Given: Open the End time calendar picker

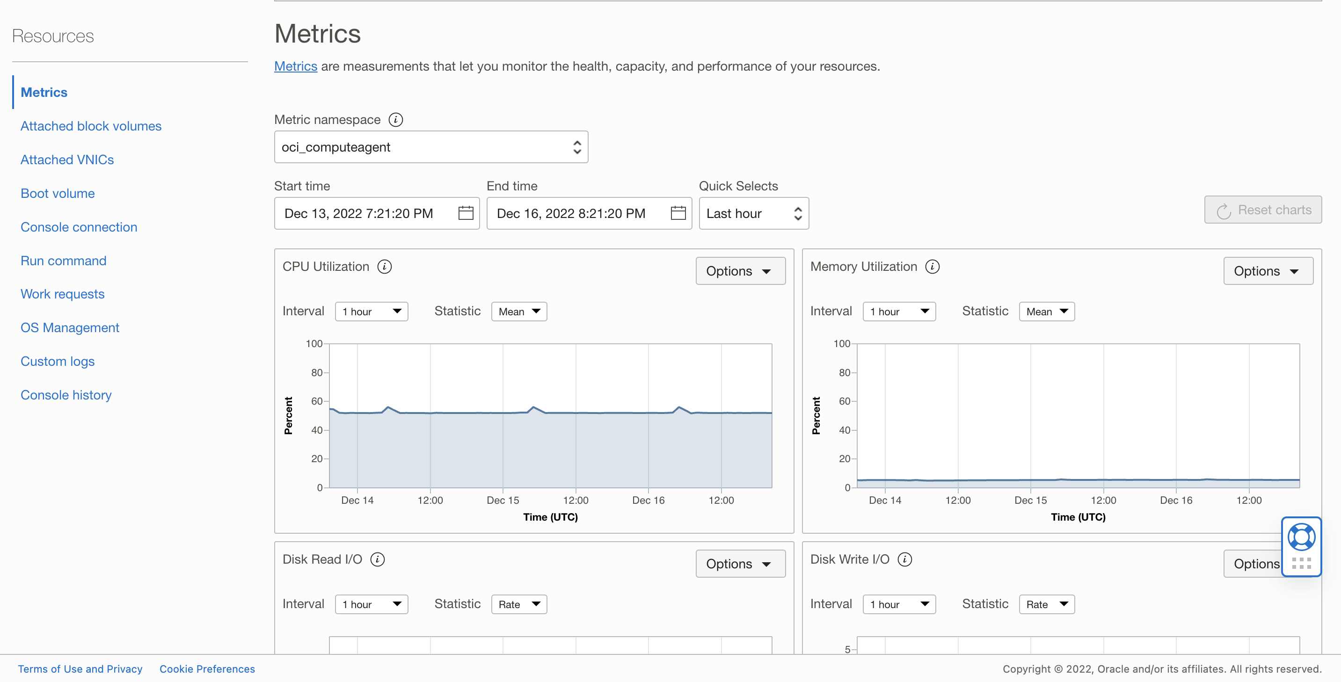Looking at the screenshot, I should (x=678, y=213).
